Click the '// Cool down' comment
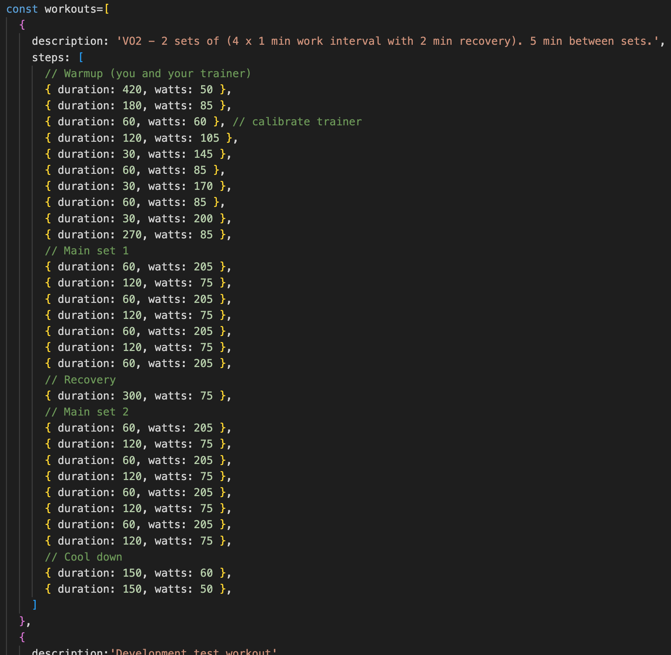The image size is (671, 655). (84, 557)
